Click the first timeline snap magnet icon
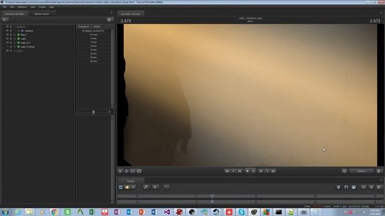This screenshot has height=216, width=385. pyautogui.click(x=338, y=187)
